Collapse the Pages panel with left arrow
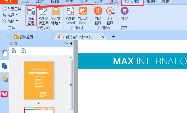The image size is (187, 113). click(x=71, y=43)
